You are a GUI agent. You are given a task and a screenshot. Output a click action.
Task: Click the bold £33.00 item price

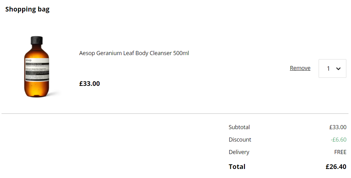(90, 83)
